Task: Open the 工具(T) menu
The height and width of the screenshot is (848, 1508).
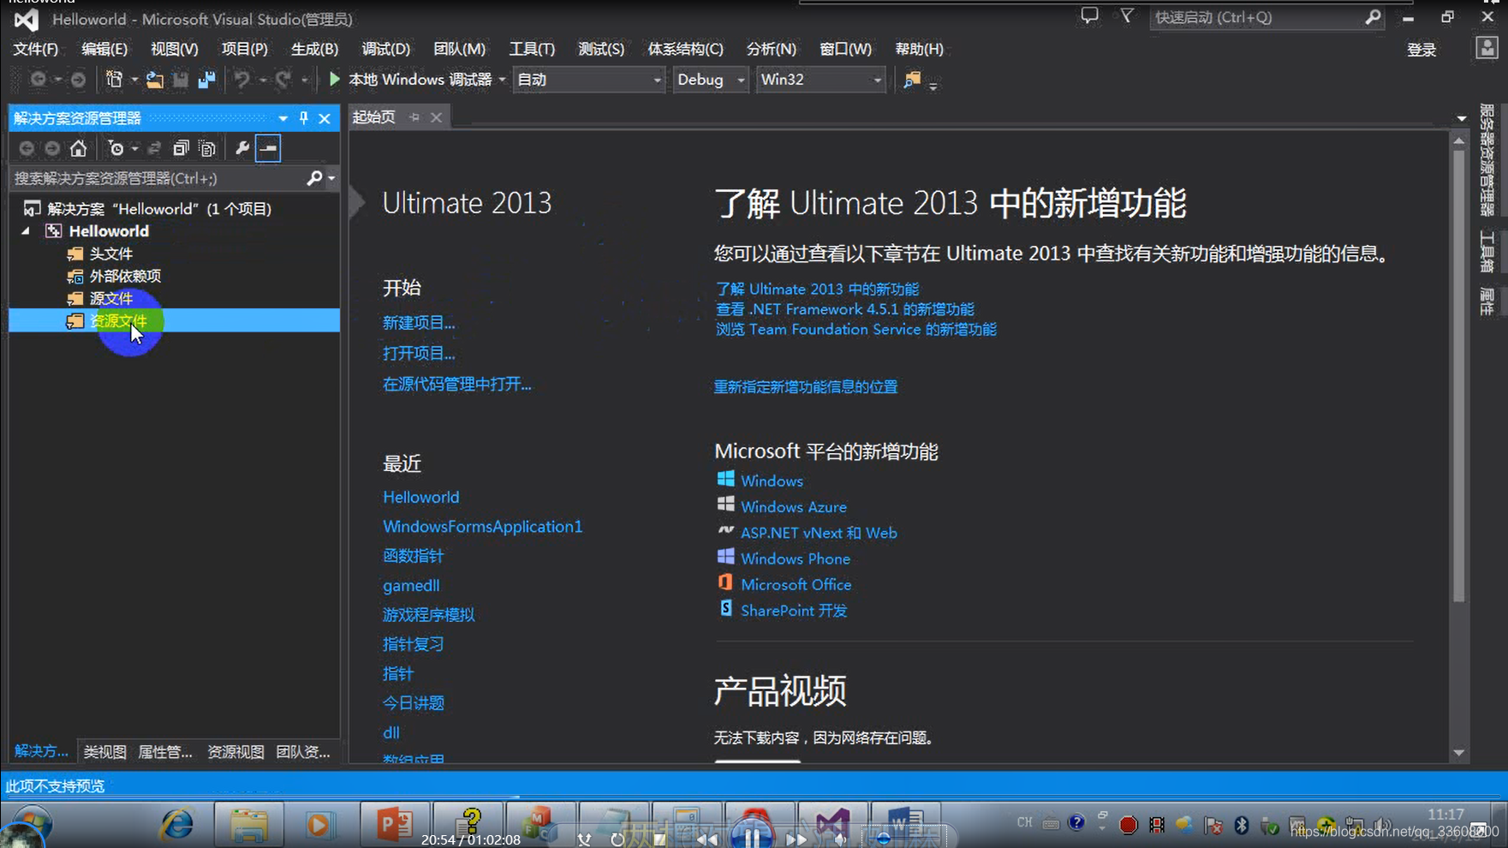Action: (532, 49)
